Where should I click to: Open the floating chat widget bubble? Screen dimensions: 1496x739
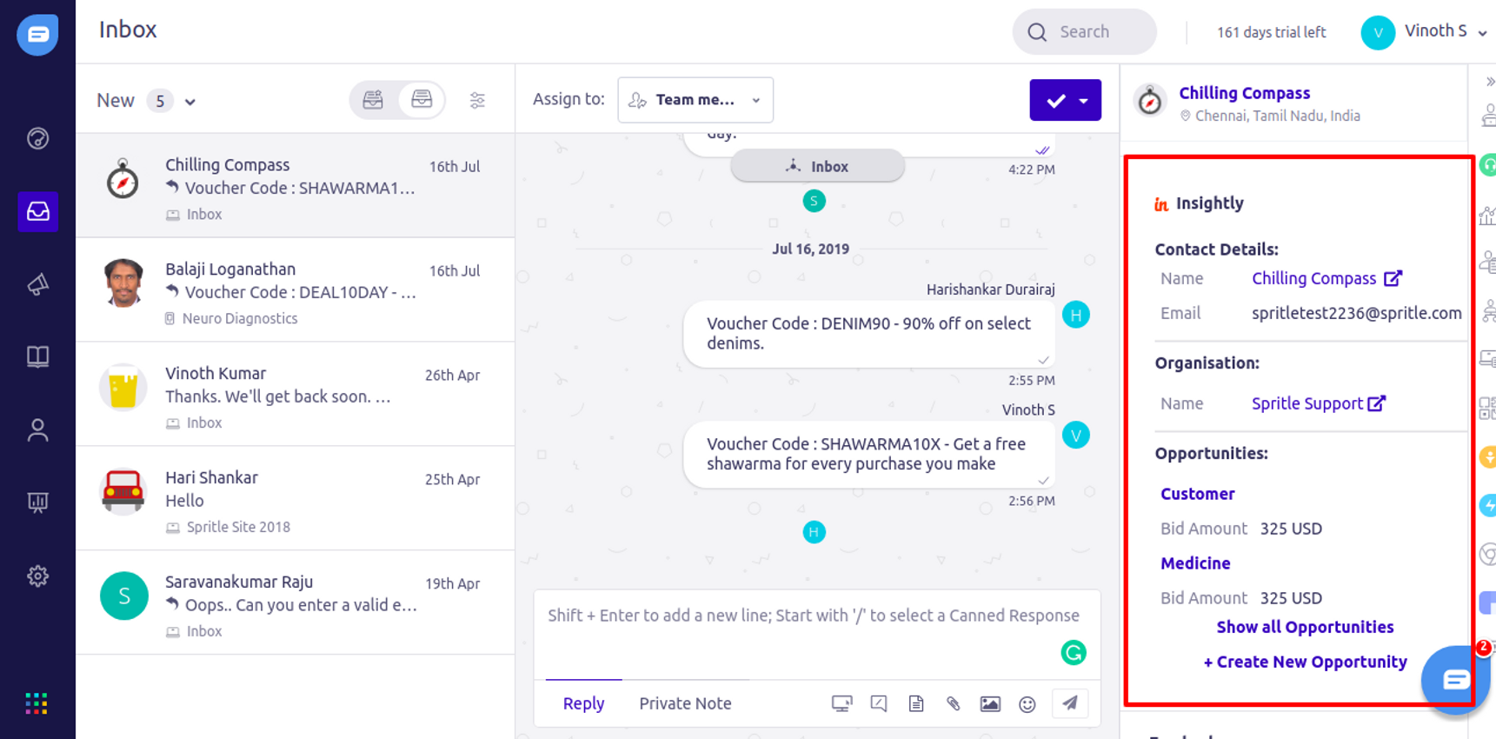[1455, 680]
